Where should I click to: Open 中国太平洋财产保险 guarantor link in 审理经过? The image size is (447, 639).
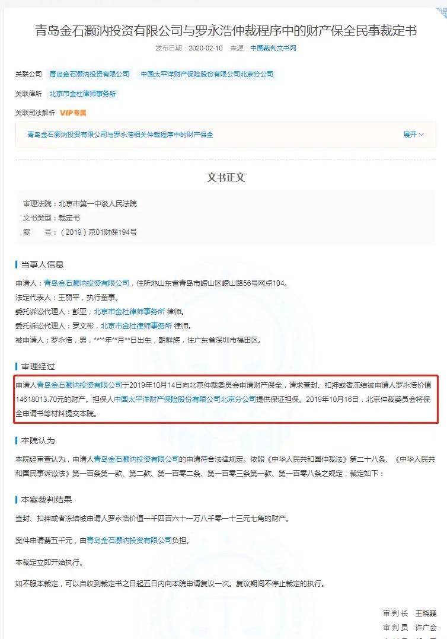point(185,400)
